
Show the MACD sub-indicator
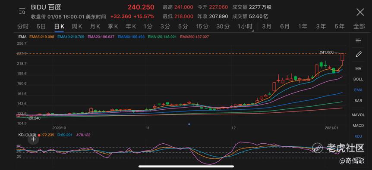tap(358, 126)
